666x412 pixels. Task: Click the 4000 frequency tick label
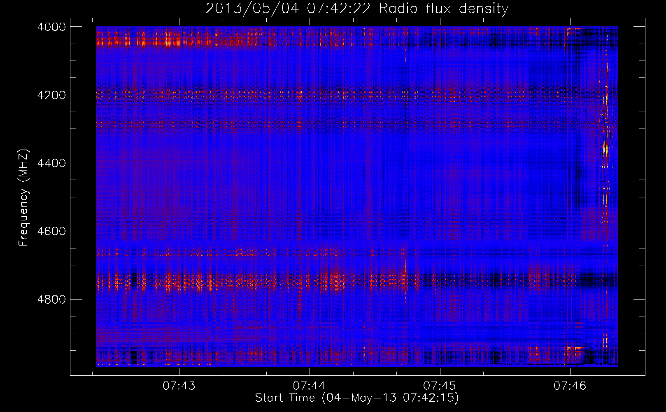point(51,27)
